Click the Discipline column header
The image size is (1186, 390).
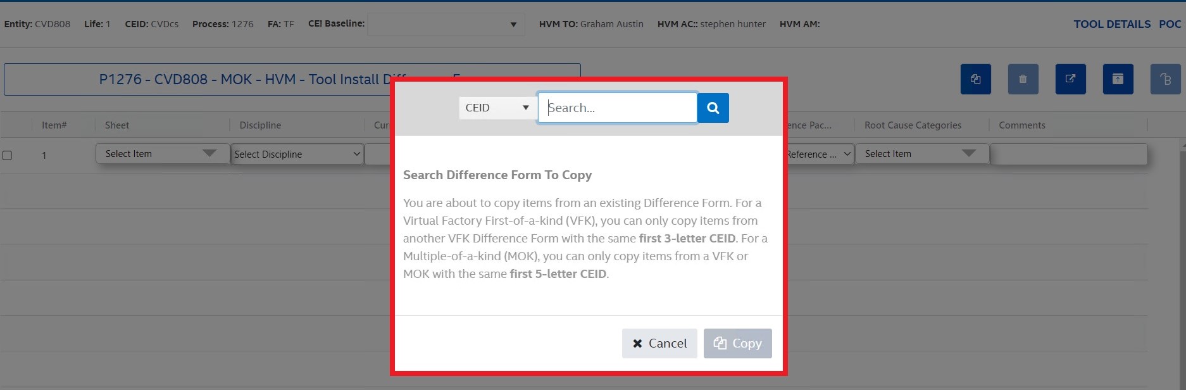pyautogui.click(x=260, y=125)
